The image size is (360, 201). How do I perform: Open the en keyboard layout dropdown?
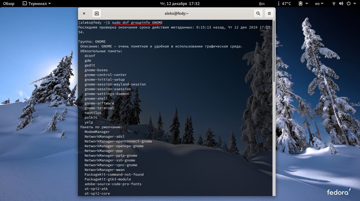click(x=319, y=4)
